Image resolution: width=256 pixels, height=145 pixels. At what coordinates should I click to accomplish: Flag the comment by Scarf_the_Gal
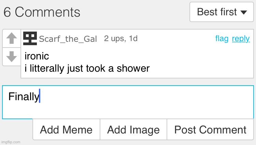click(x=222, y=39)
